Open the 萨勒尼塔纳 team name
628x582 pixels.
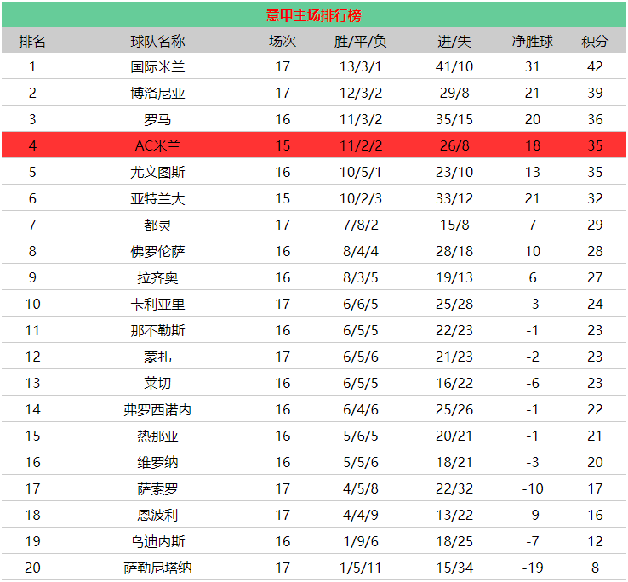(x=157, y=568)
